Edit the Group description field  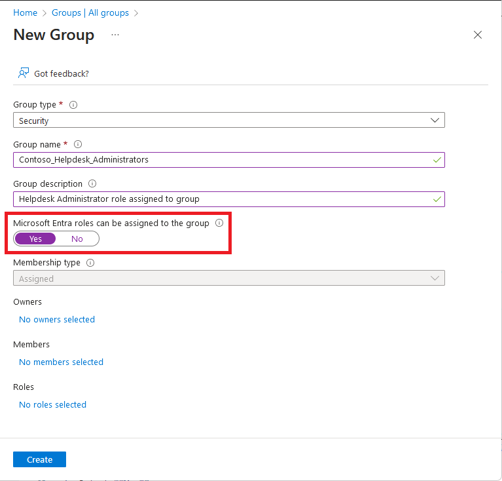(x=229, y=199)
